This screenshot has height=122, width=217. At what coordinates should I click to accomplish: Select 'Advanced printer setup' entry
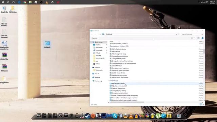[119, 54]
